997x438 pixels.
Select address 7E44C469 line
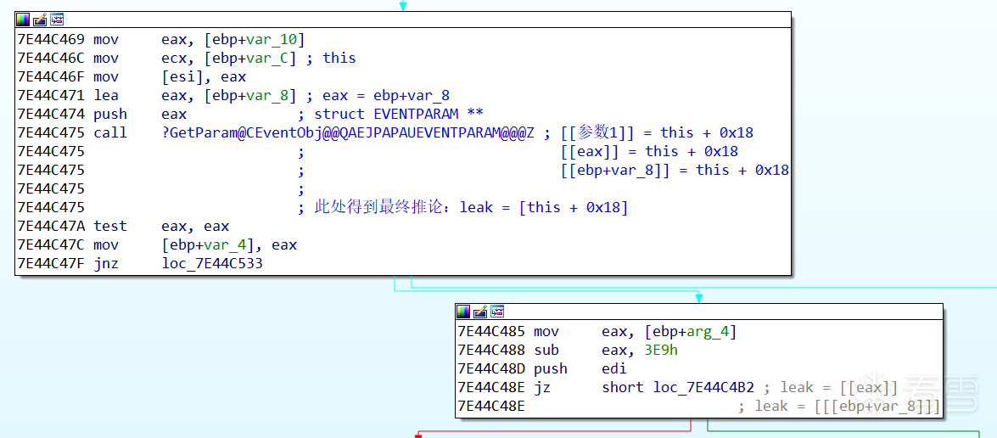pyautogui.click(x=161, y=39)
